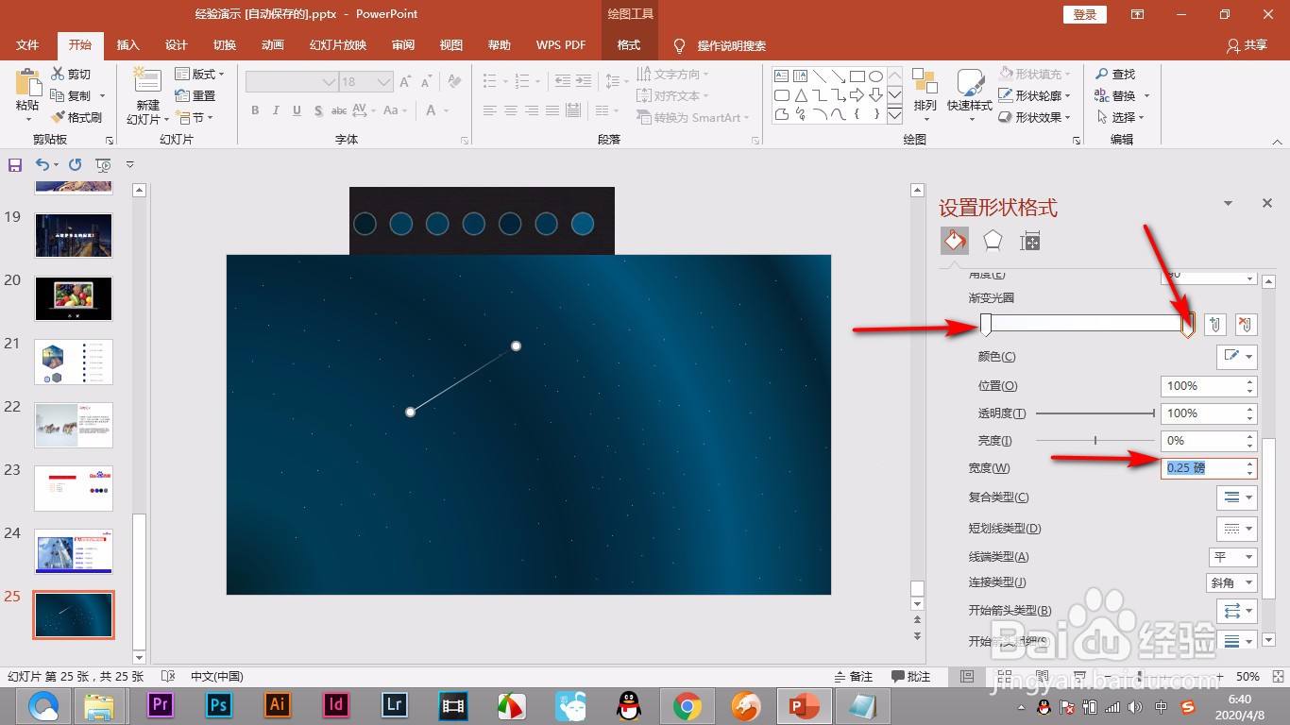Click the Brightness (亮度) slider

pos(1095,441)
